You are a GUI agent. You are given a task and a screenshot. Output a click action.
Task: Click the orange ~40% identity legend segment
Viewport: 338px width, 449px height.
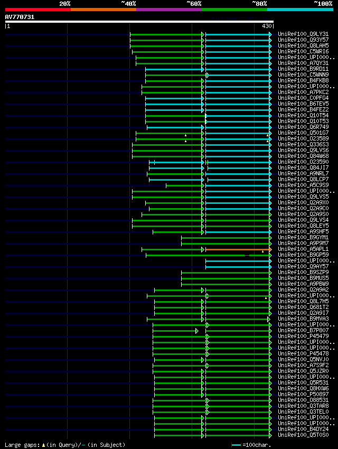(104, 10)
